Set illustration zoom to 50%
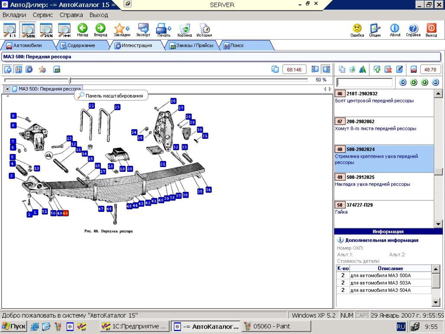 click(x=28, y=30)
